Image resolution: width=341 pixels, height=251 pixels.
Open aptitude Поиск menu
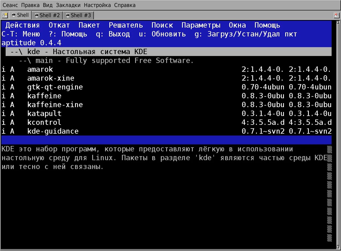click(162, 25)
